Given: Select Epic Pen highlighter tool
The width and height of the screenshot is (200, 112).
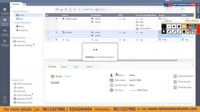Looking at the screenshot, I should click(x=174, y=31).
